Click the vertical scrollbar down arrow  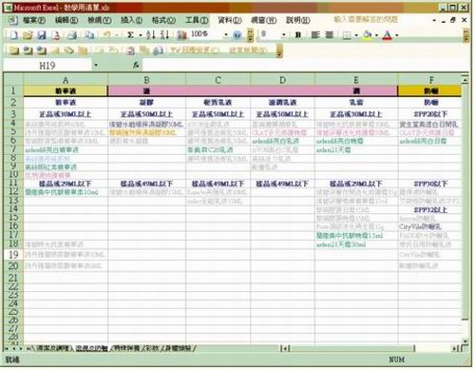465,341
